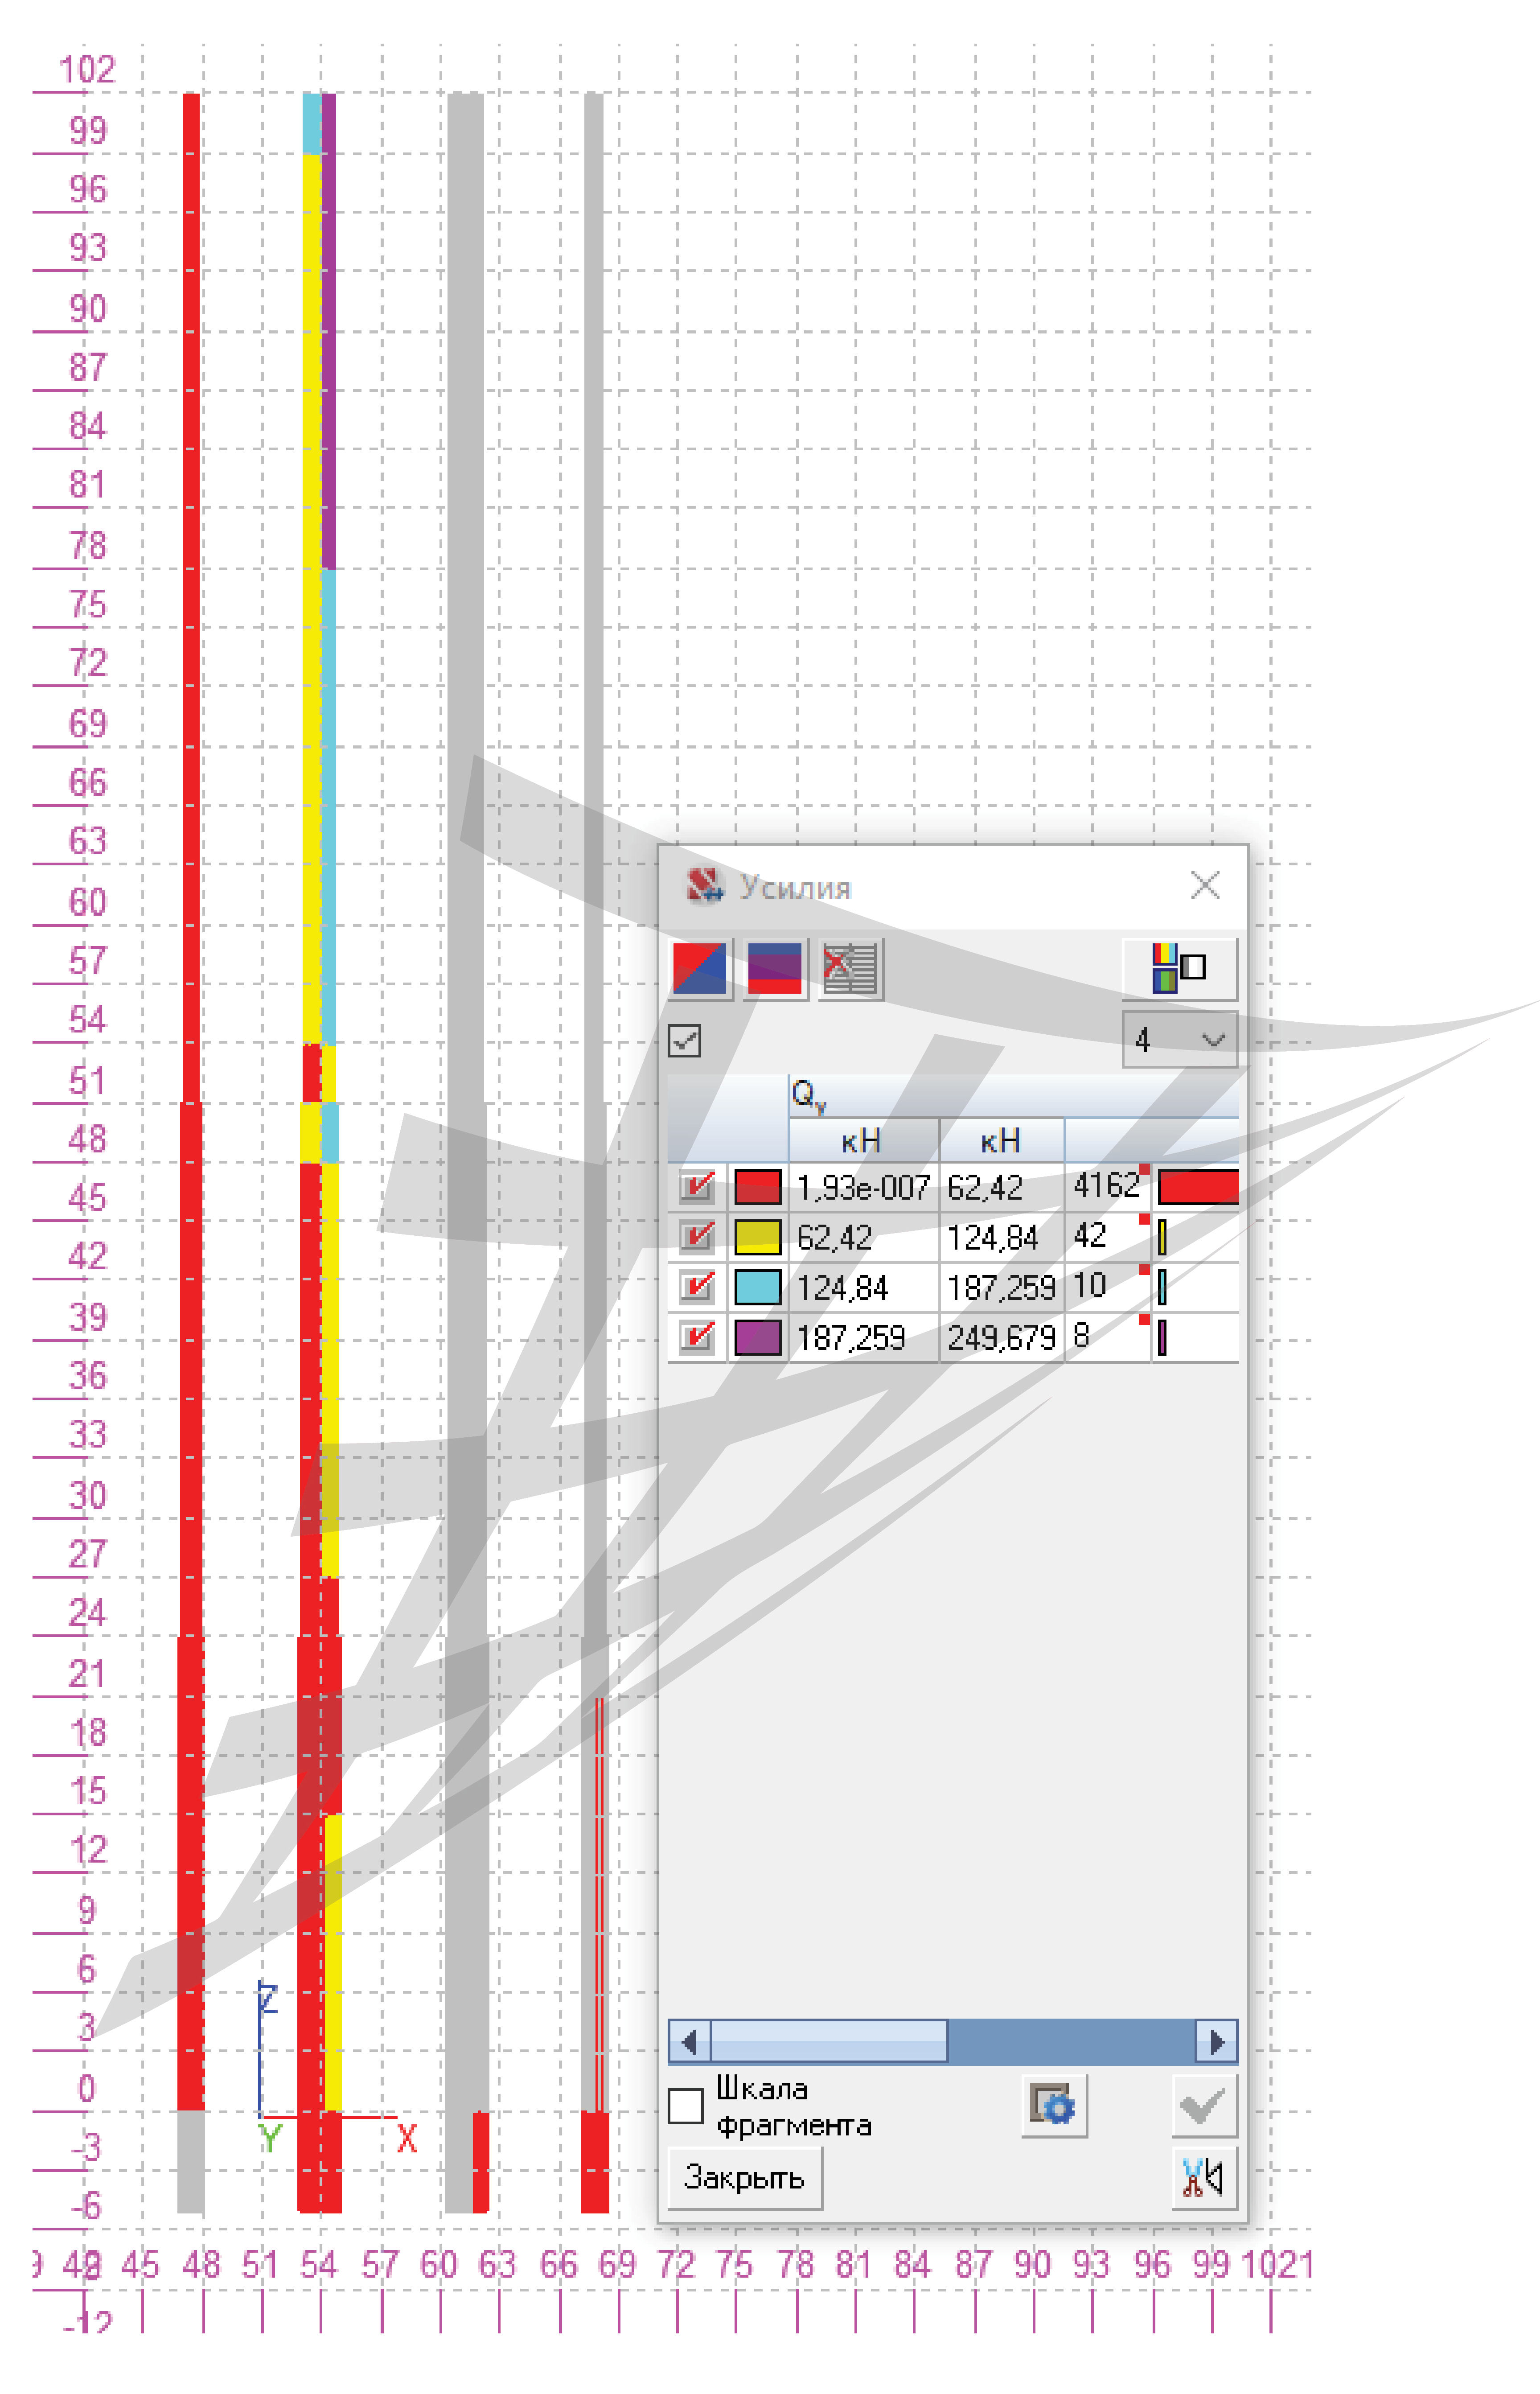Close the Усилия dialog with X
The width and height of the screenshot is (1540, 2394).
[x=1205, y=885]
